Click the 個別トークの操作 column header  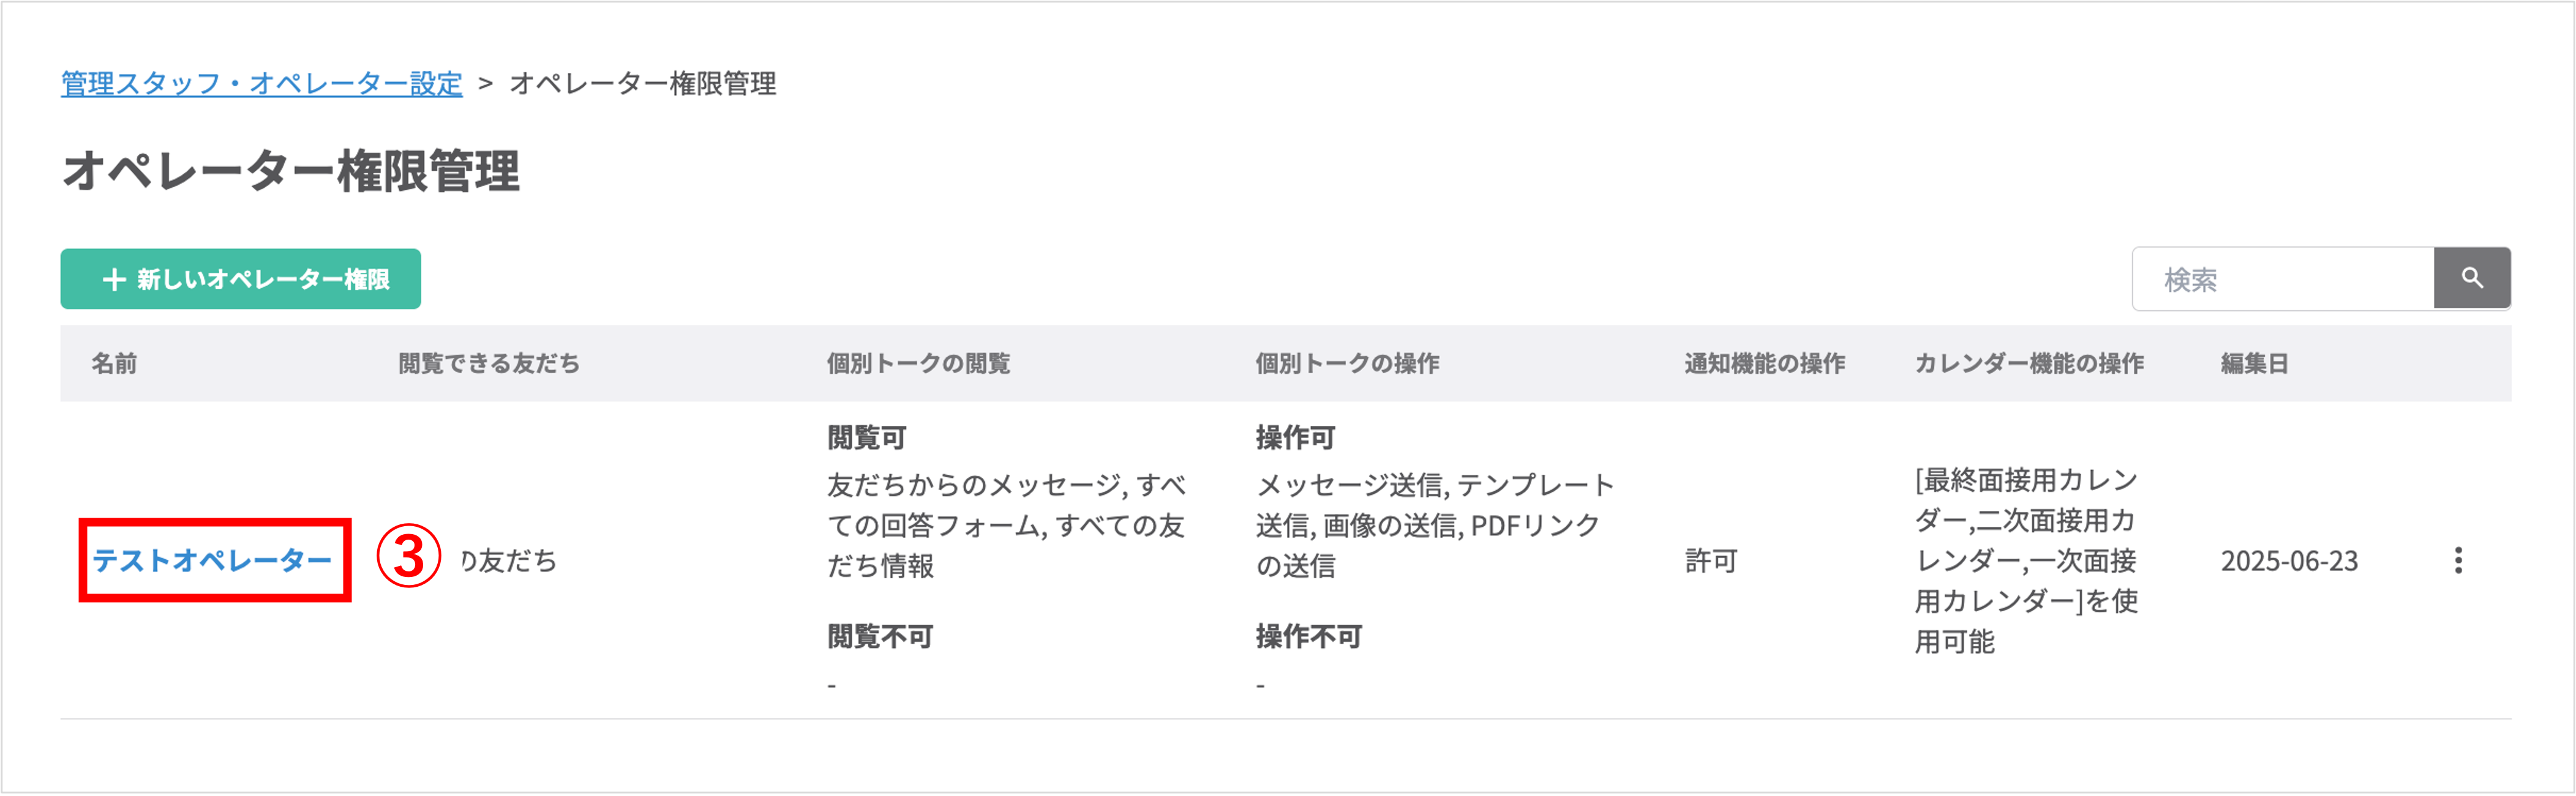click(x=1347, y=363)
